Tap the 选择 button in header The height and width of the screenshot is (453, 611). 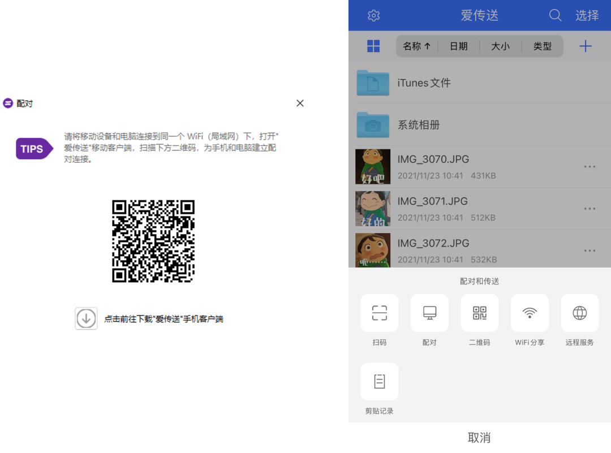(x=587, y=16)
